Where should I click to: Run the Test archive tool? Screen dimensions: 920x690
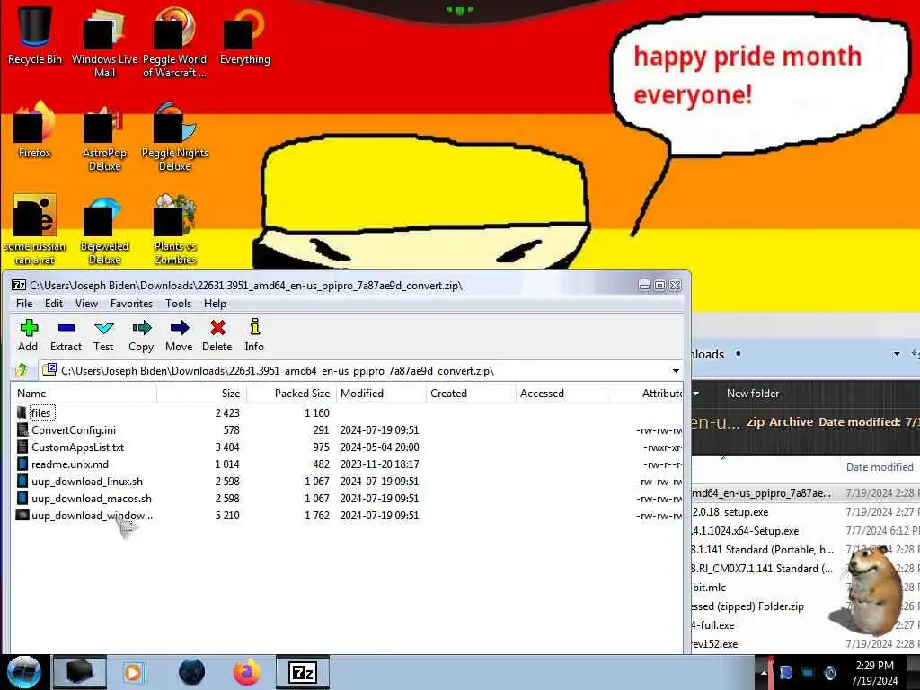point(104,336)
